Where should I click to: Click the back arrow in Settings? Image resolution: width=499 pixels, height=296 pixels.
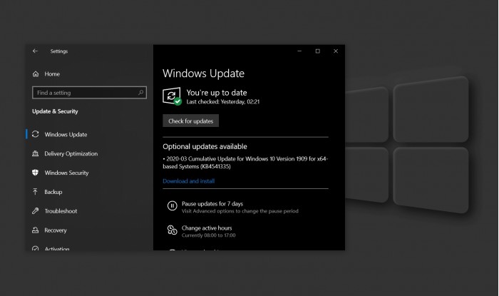(36, 51)
